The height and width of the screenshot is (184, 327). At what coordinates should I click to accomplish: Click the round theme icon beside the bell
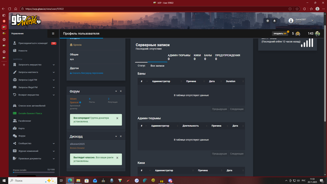tap(268, 20)
